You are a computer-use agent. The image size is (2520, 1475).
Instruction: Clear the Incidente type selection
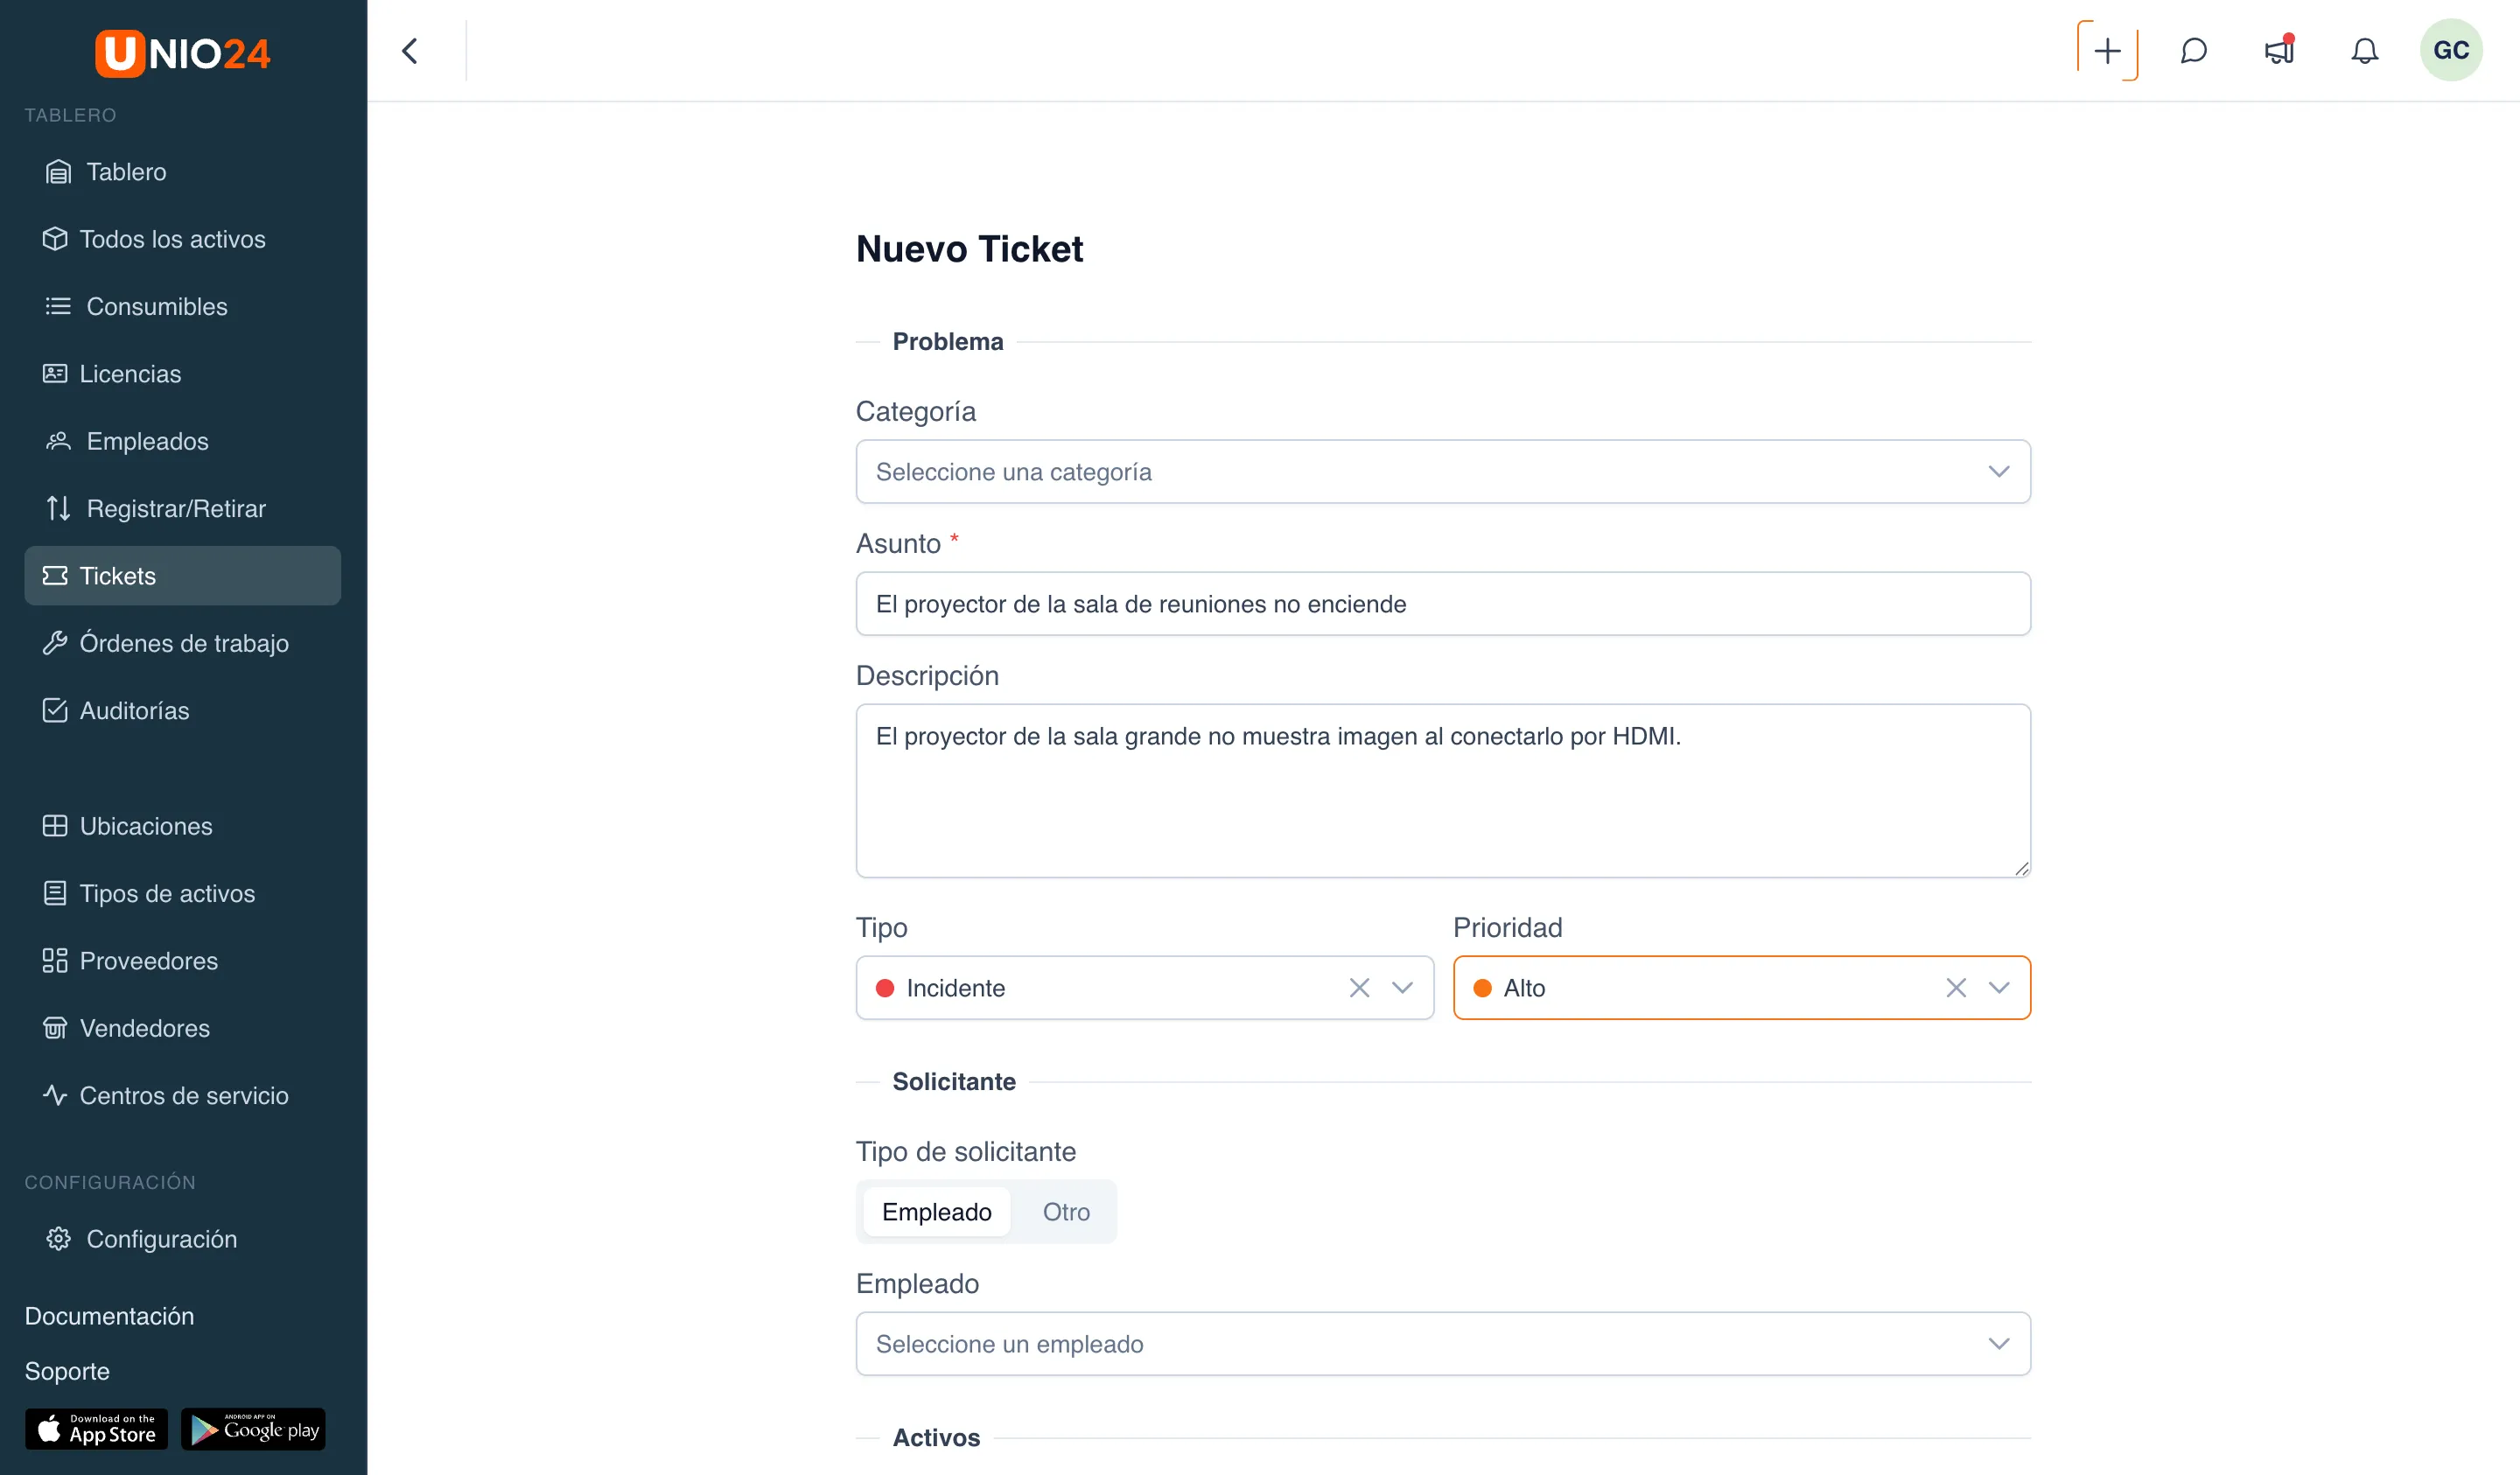point(1359,988)
